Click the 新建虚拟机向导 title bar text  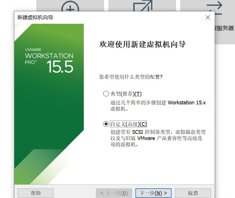click(x=35, y=17)
